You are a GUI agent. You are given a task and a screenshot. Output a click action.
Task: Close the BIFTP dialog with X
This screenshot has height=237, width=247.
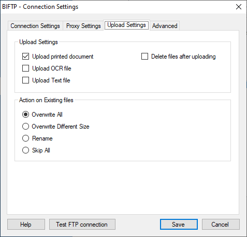239,7
